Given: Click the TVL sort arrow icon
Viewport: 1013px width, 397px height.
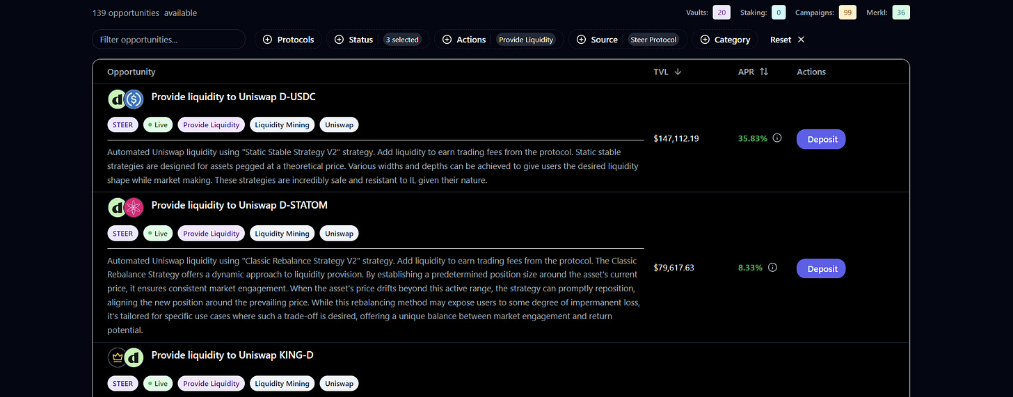Looking at the screenshot, I should (678, 72).
